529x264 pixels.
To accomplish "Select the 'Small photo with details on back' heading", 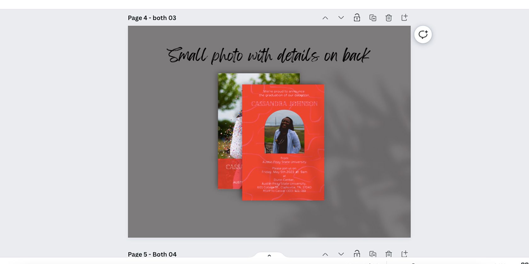I will tap(268, 55).
